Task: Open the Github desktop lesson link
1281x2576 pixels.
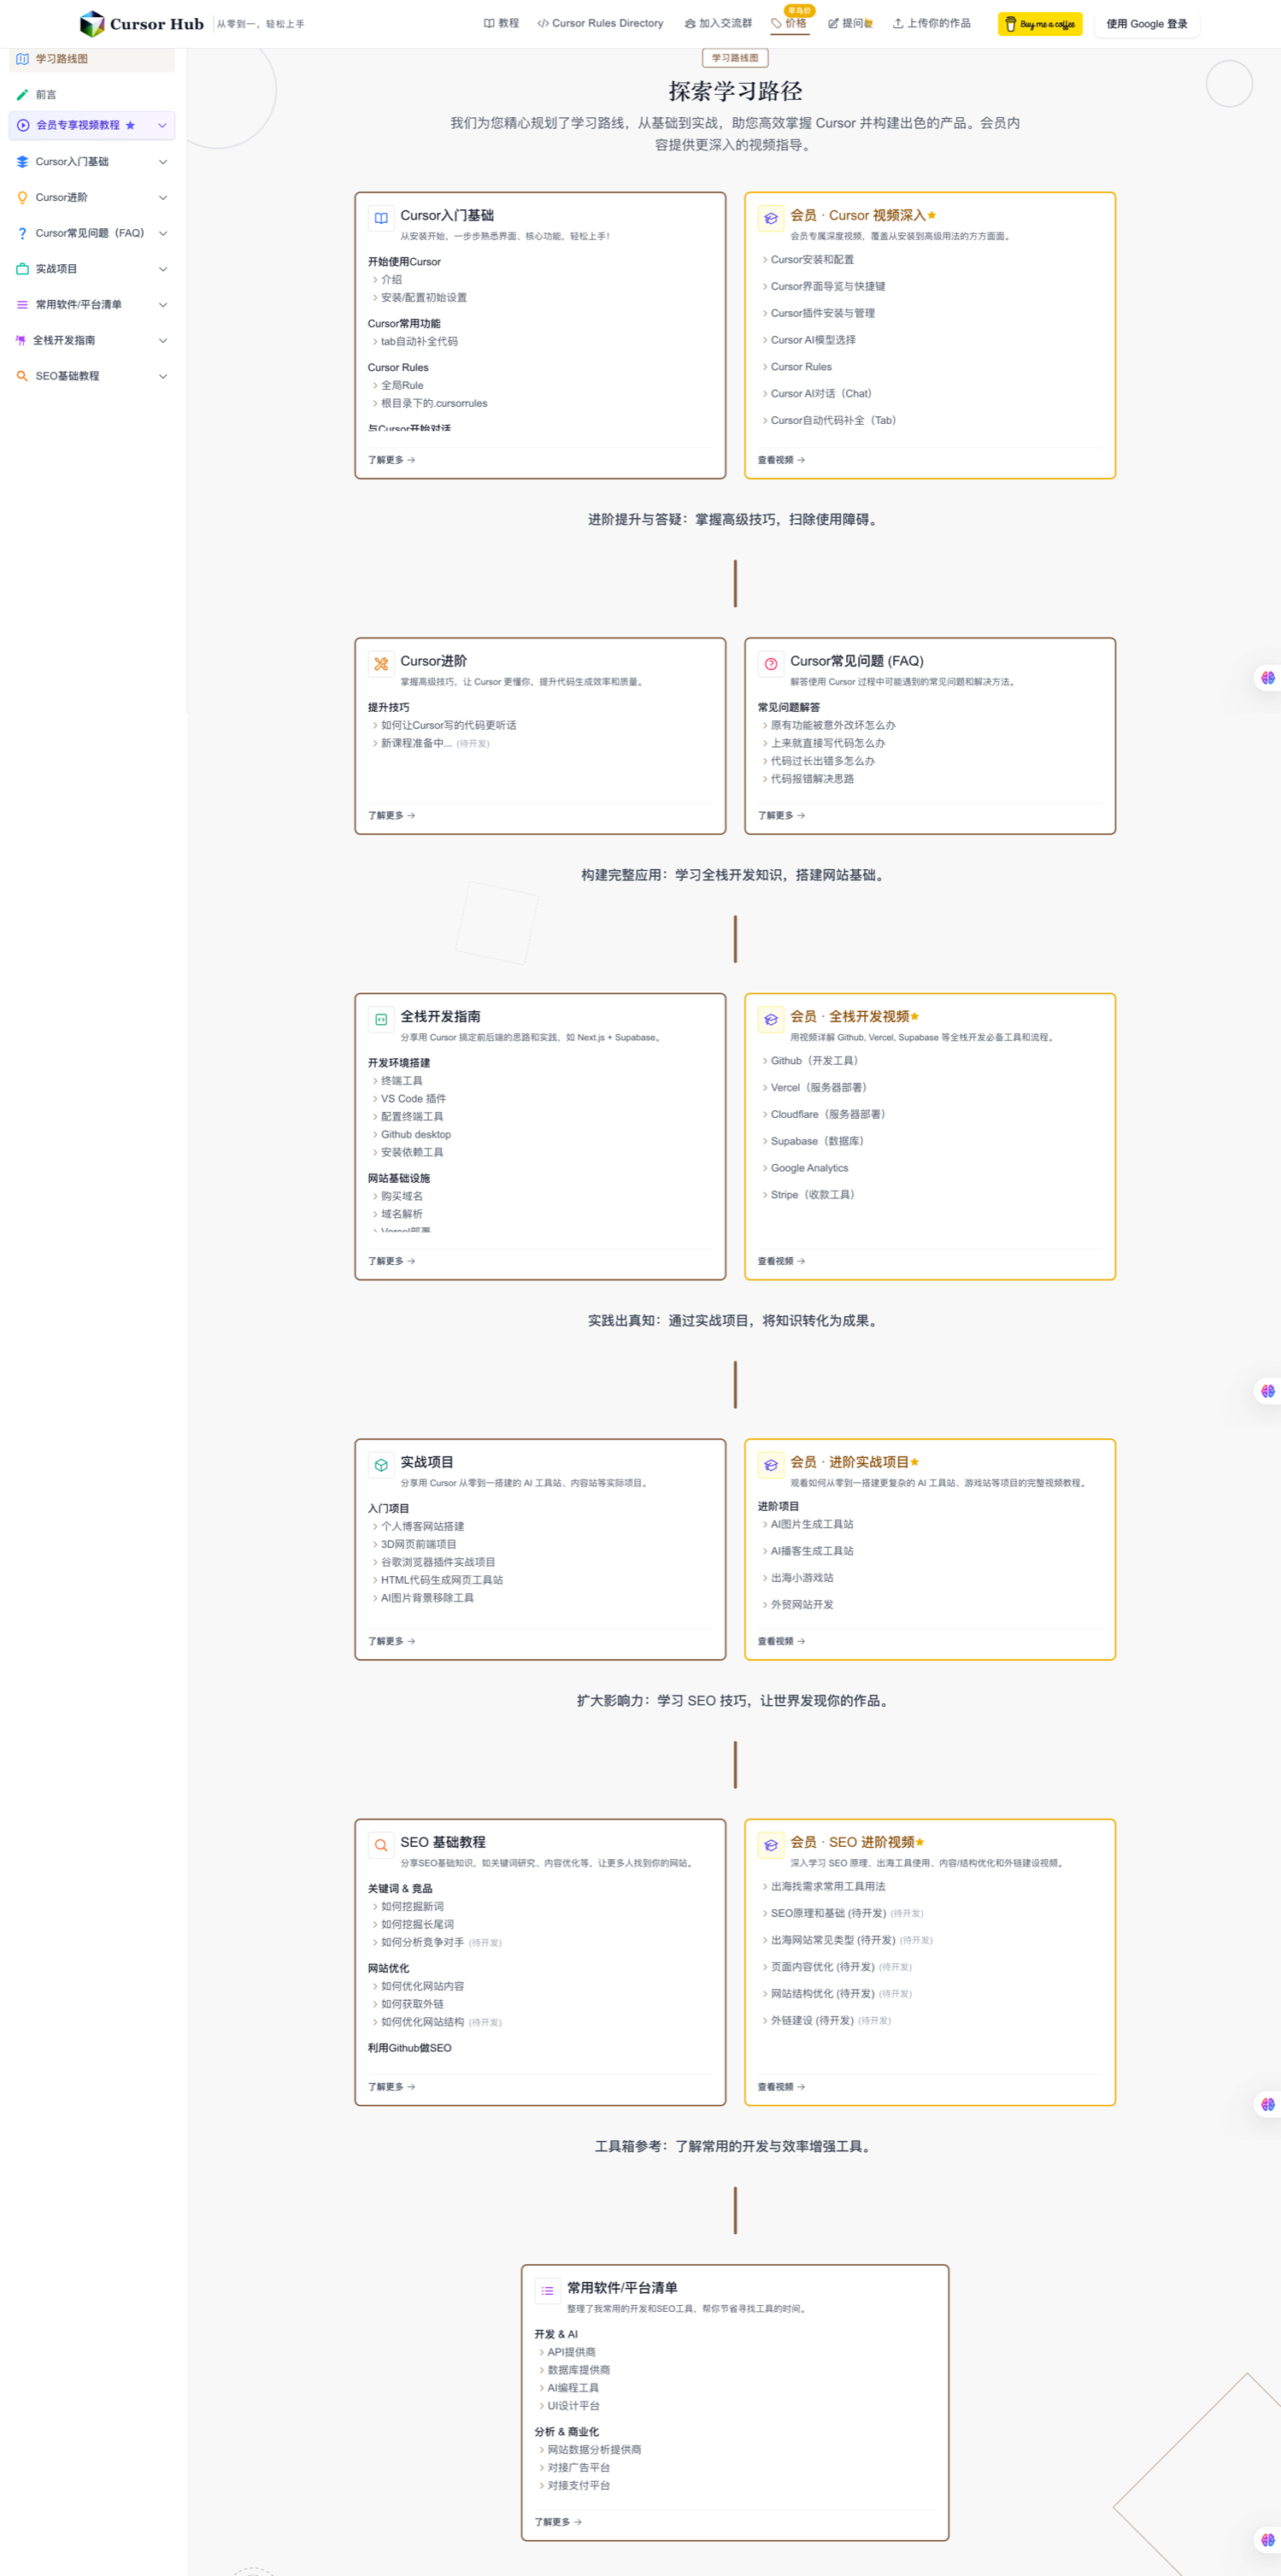Action: pyautogui.click(x=416, y=1135)
